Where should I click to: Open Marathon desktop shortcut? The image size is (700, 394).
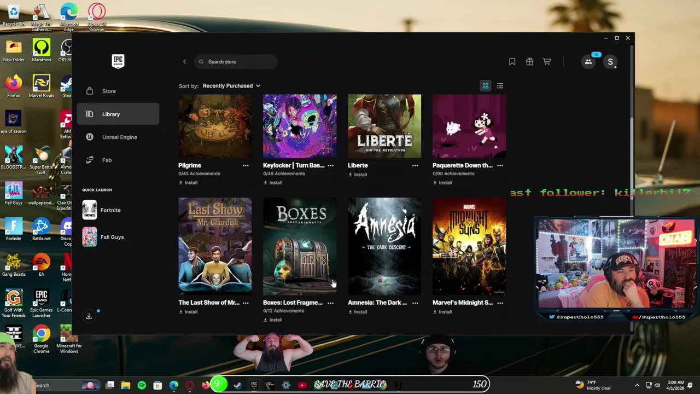point(42,51)
